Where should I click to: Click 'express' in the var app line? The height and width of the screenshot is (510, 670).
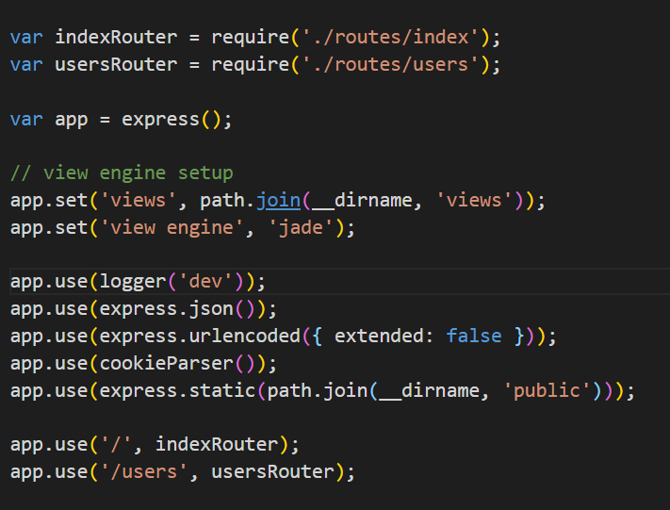(x=160, y=120)
